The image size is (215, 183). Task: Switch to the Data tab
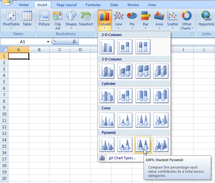click(114, 5)
